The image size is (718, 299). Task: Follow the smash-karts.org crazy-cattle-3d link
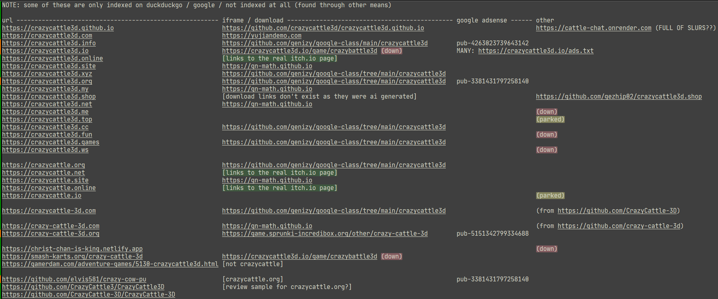point(72,257)
